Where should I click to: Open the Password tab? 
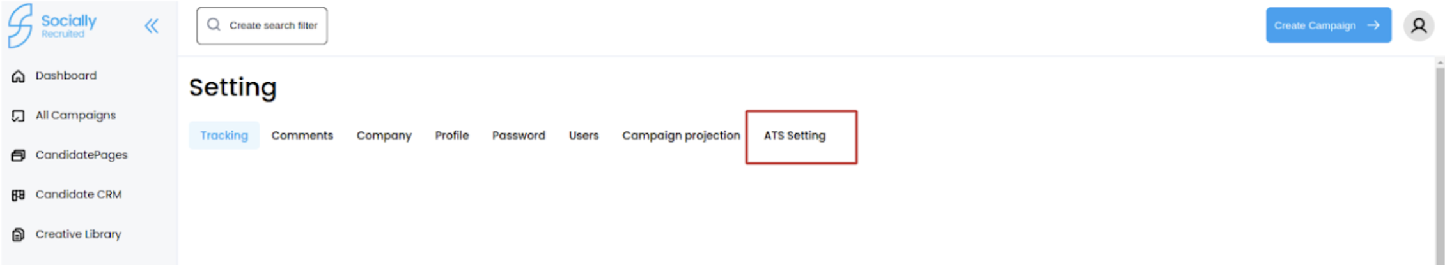tap(519, 135)
